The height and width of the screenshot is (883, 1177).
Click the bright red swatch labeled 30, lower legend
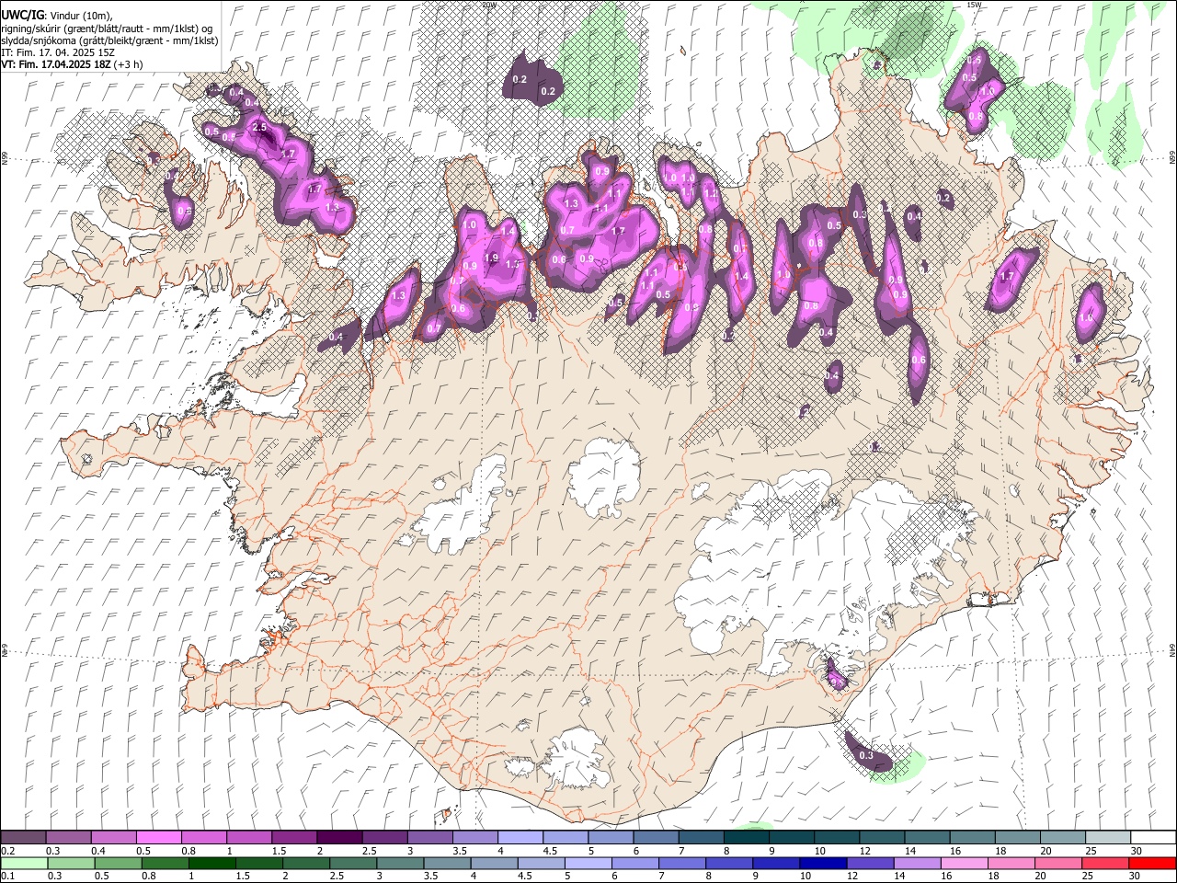(x=1152, y=863)
